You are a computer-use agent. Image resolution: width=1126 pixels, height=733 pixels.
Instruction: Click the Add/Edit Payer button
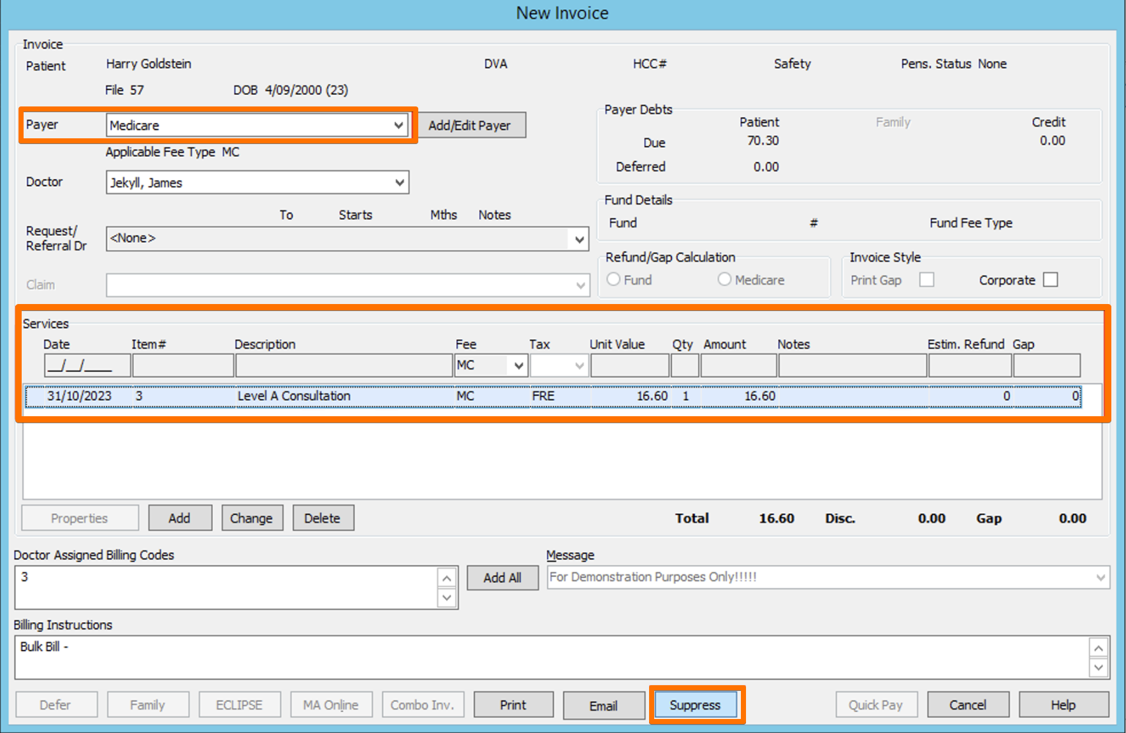[470, 125]
